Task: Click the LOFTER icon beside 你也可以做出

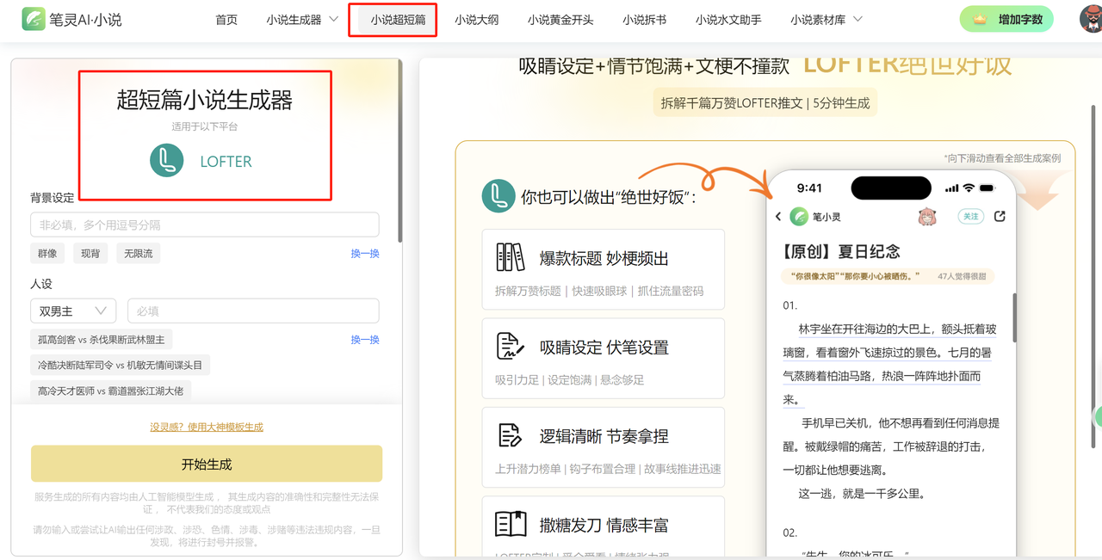Action: click(x=498, y=196)
